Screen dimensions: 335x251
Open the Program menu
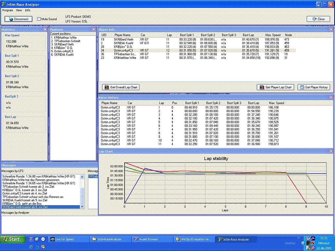pos(8,10)
